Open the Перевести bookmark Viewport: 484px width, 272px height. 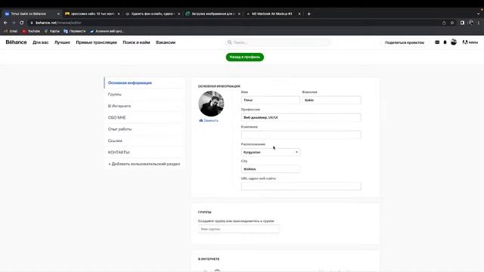click(74, 31)
